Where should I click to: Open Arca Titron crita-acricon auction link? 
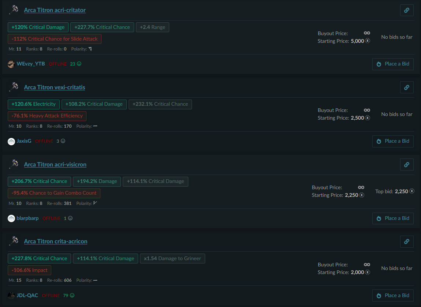pyautogui.click(x=56, y=241)
